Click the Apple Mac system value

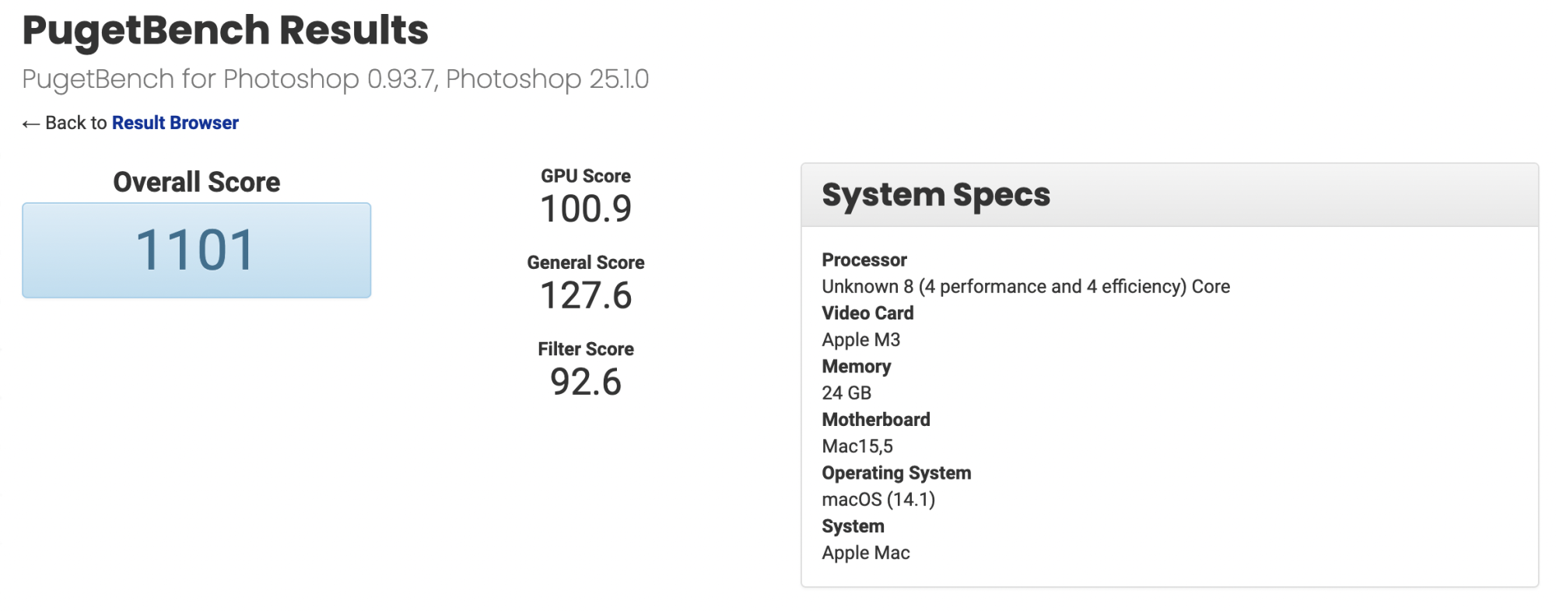coord(866,553)
